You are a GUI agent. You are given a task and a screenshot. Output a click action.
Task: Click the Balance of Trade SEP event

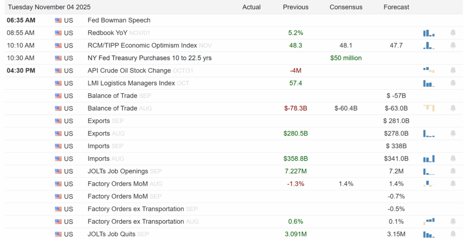112,96
